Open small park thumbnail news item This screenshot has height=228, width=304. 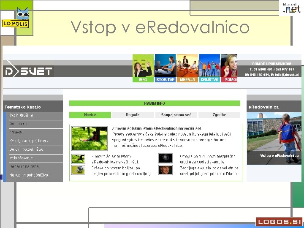[78, 159]
